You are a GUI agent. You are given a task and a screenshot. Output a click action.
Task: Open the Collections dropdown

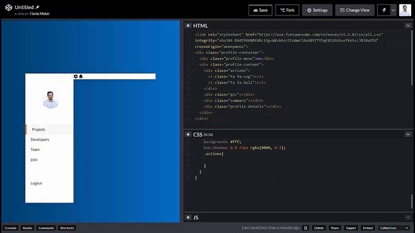(394, 228)
